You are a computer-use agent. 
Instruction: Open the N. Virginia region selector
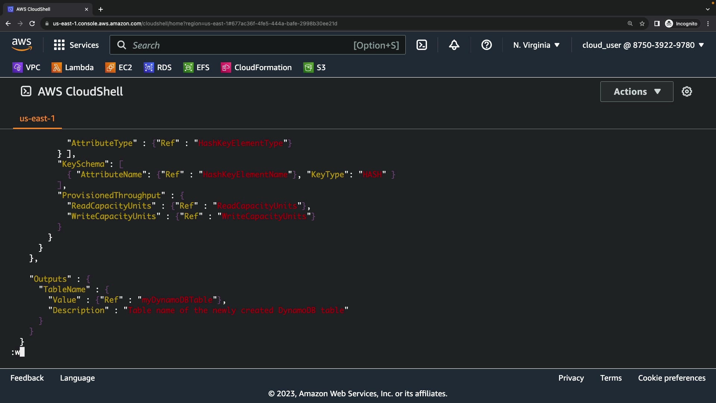click(536, 45)
